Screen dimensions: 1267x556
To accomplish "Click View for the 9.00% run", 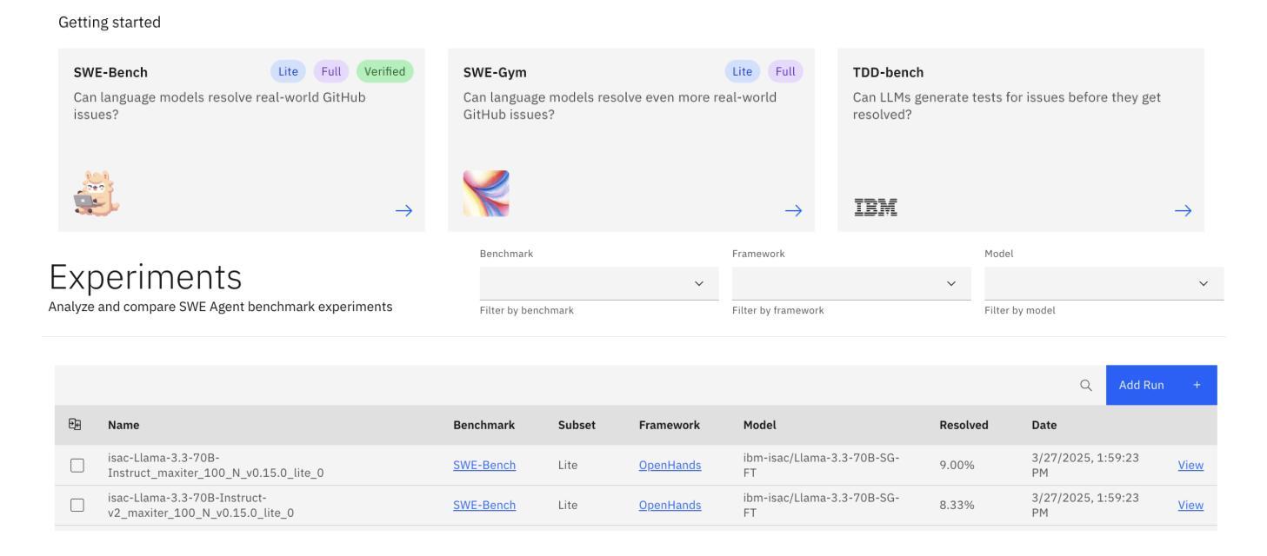I will point(1190,465).
